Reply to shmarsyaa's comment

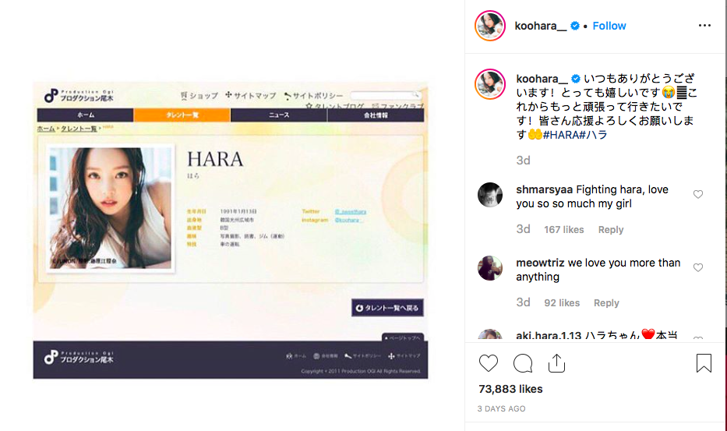(x=611, y=230)
